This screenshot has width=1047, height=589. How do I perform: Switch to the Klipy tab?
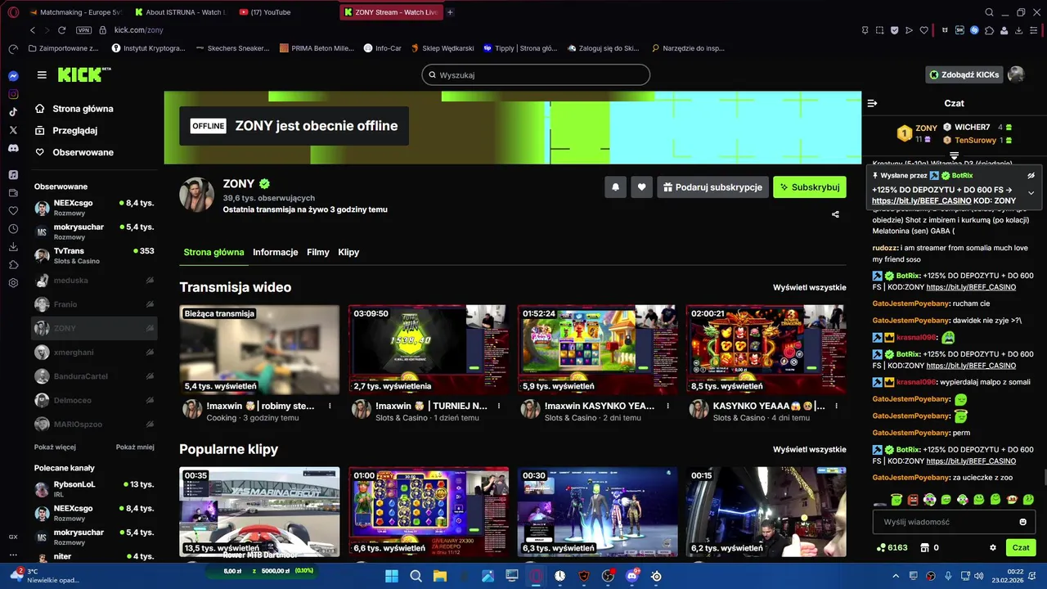(348, 252)
